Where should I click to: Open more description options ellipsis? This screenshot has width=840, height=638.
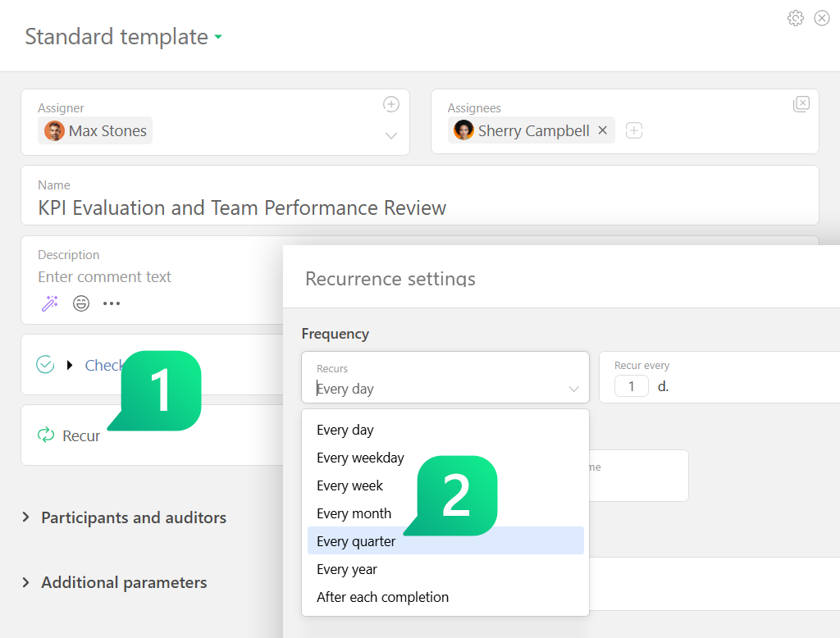click(x=112, y=303)
